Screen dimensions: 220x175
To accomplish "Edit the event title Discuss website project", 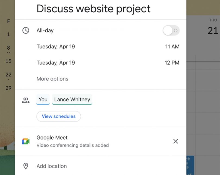I will point(93,9).
